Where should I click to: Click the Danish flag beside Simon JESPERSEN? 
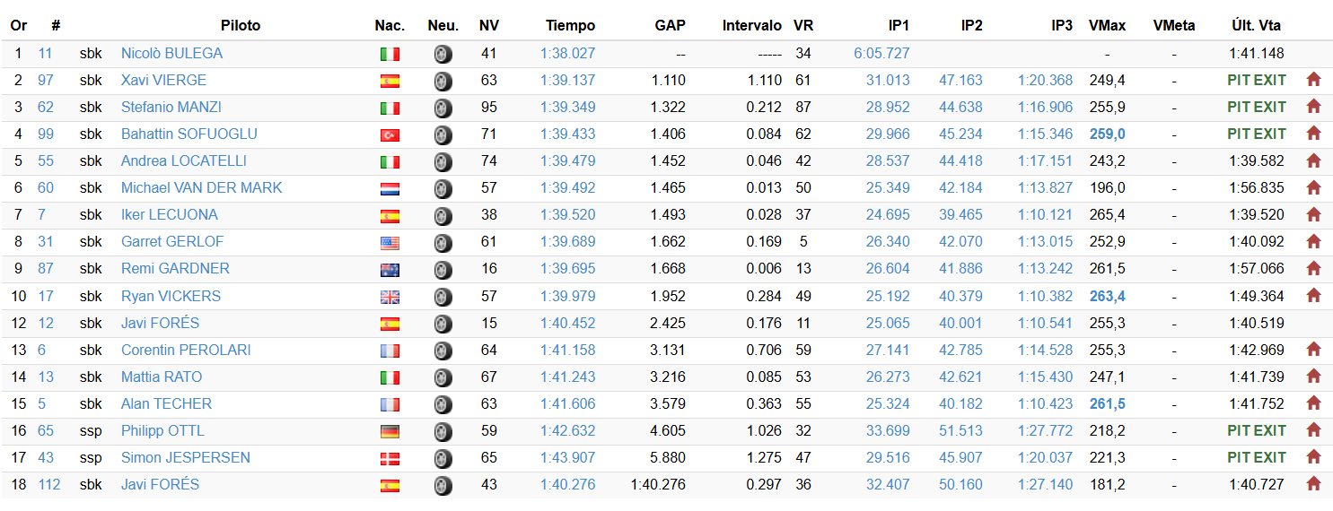pyautogui.click(x=390, y=458)
